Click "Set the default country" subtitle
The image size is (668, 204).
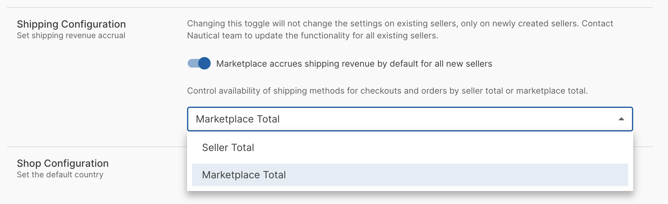60,175
